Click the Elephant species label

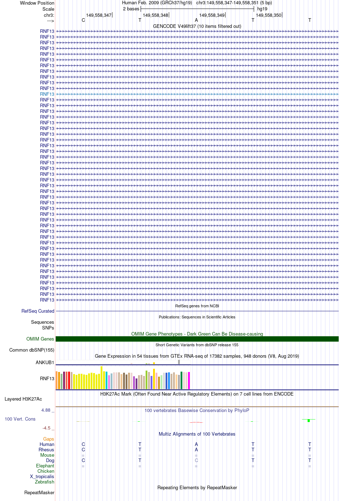click(x=45, y=466)
